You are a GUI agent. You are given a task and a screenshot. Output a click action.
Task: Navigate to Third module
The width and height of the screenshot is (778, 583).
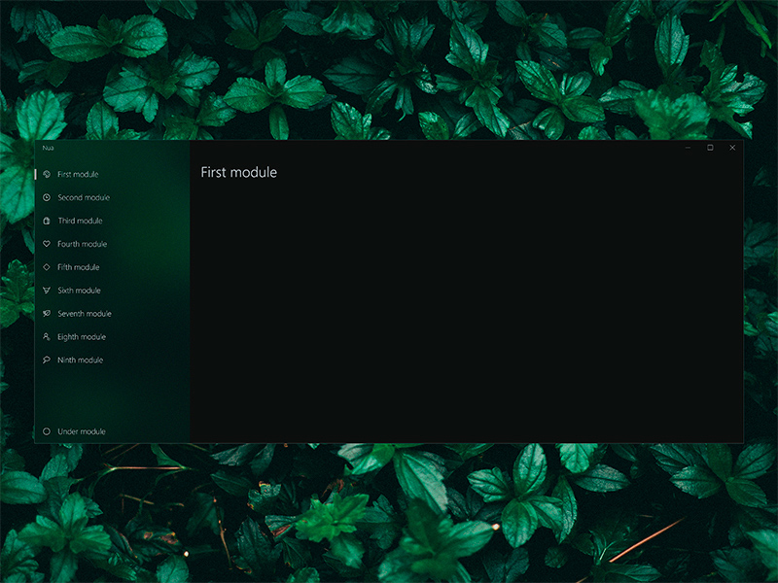(81, 221)
